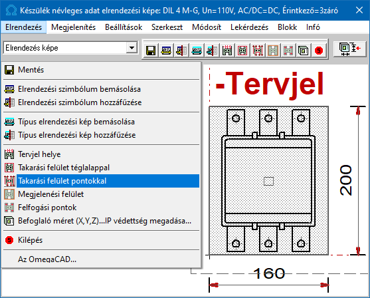Click the bounding size toolbar icon
This screenshot has width=370, height=298.
tap(304, 51)
